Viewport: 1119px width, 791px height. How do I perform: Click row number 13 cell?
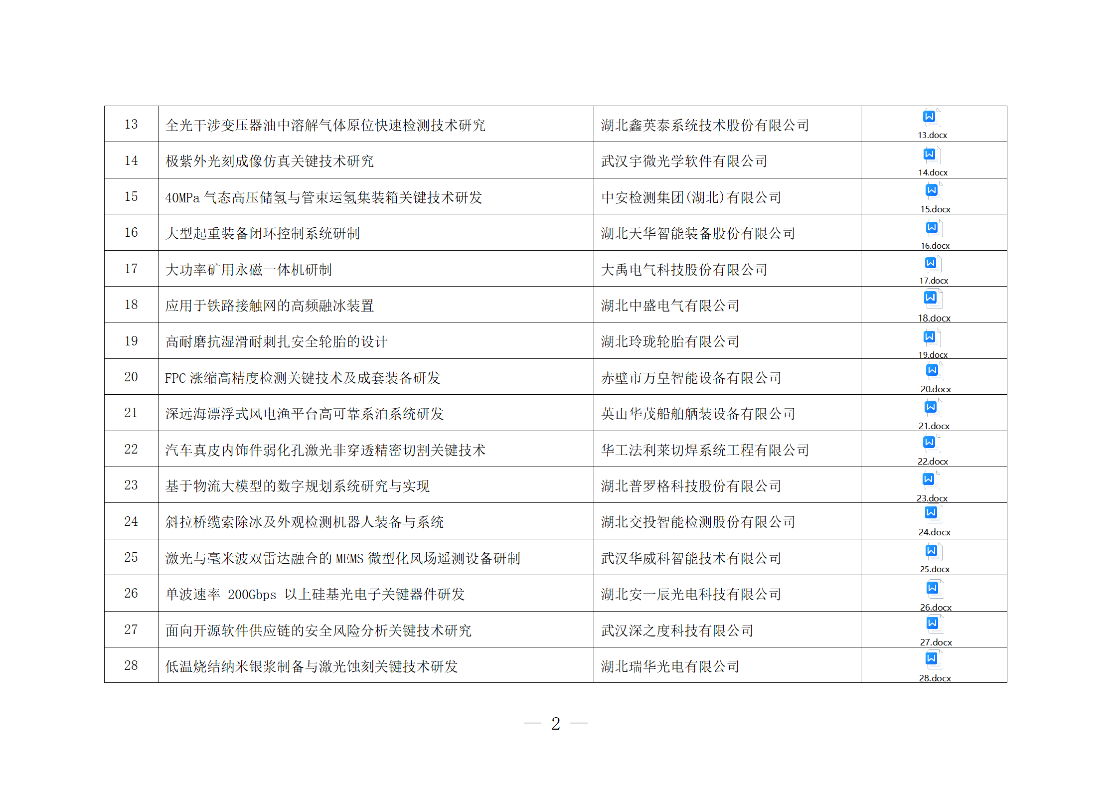pos(131,124)
